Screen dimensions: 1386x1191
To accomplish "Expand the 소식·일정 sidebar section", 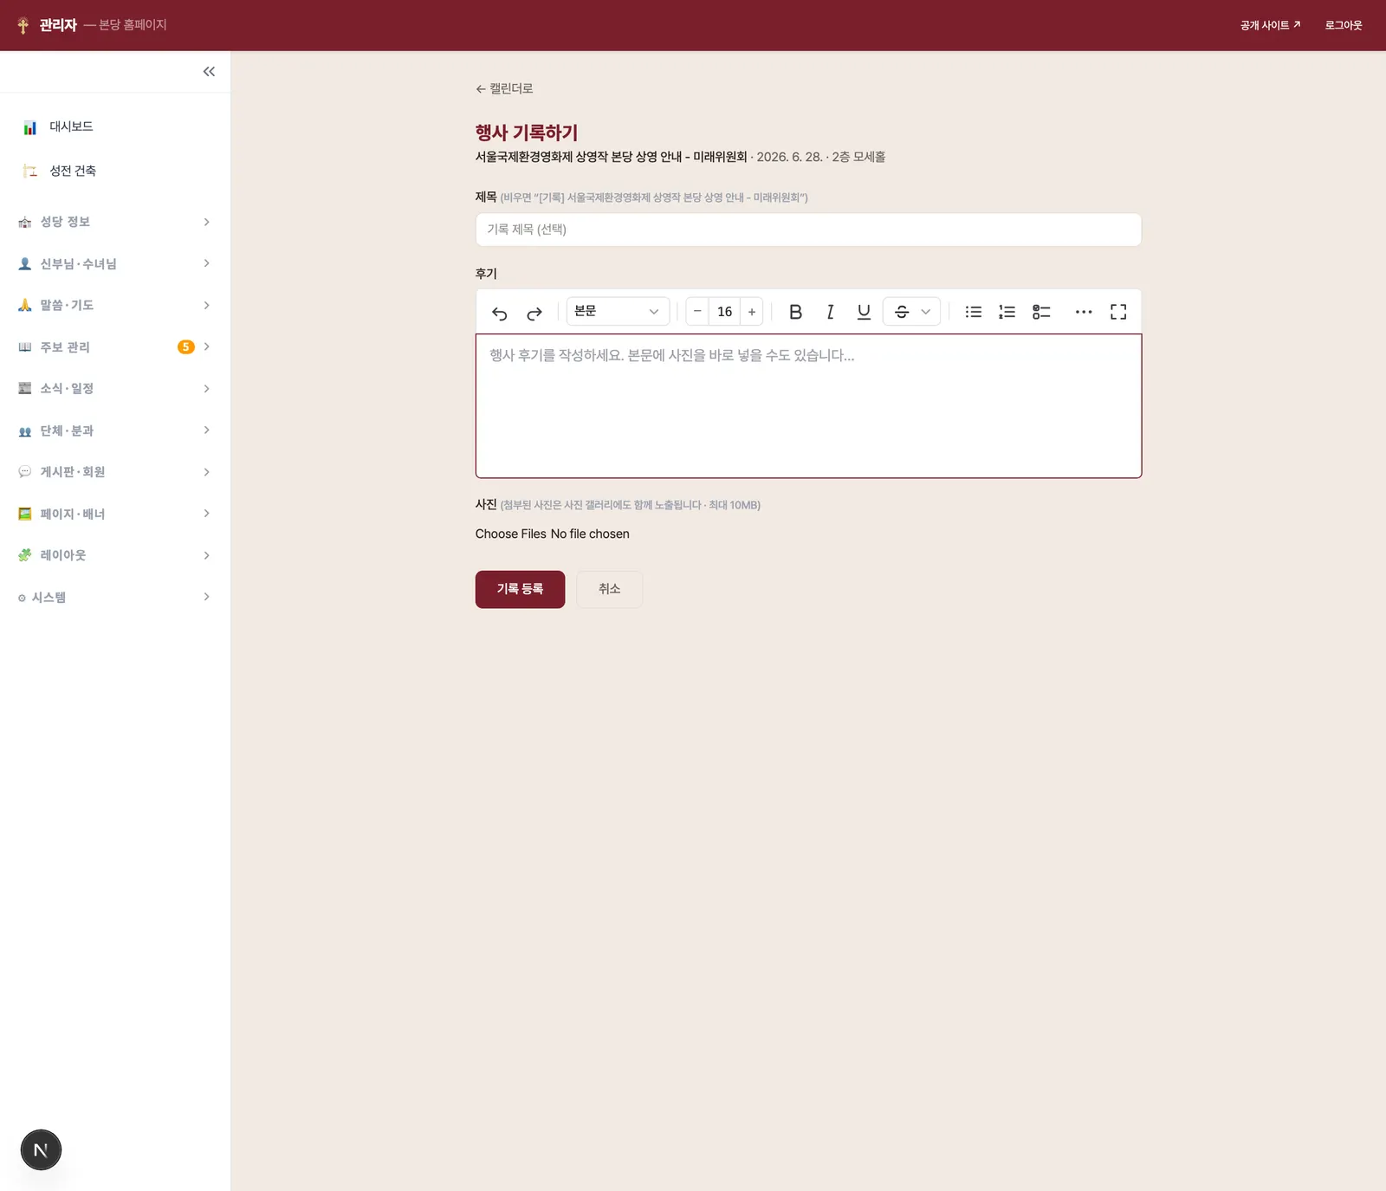I will [x=115, y=389].
